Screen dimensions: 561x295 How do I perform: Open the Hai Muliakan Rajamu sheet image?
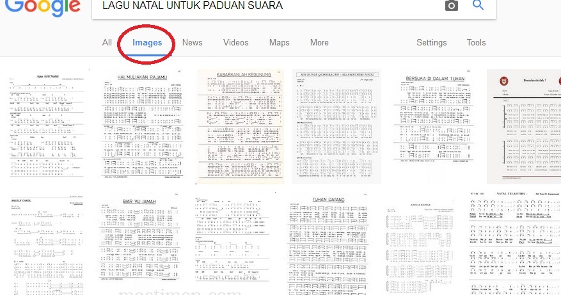point(143,125)
